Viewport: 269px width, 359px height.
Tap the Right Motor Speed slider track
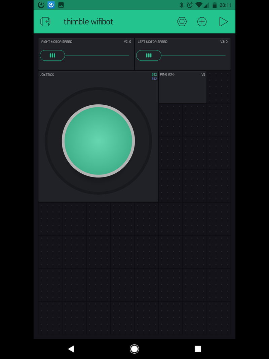pyautogui.click(x=97, y=56)
